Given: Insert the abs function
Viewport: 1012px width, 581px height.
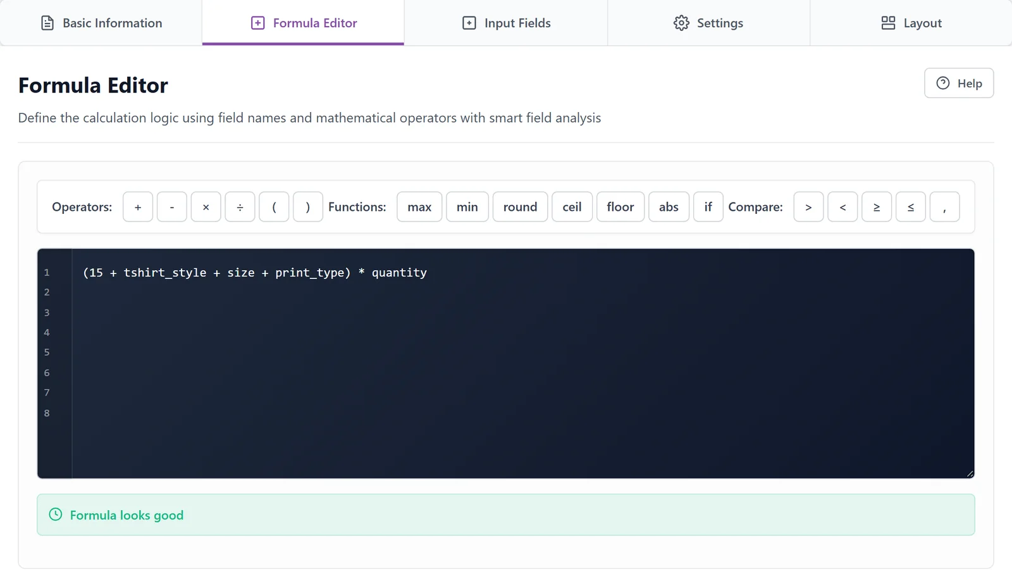Looking at the screenshot, I should pos(669,207).
